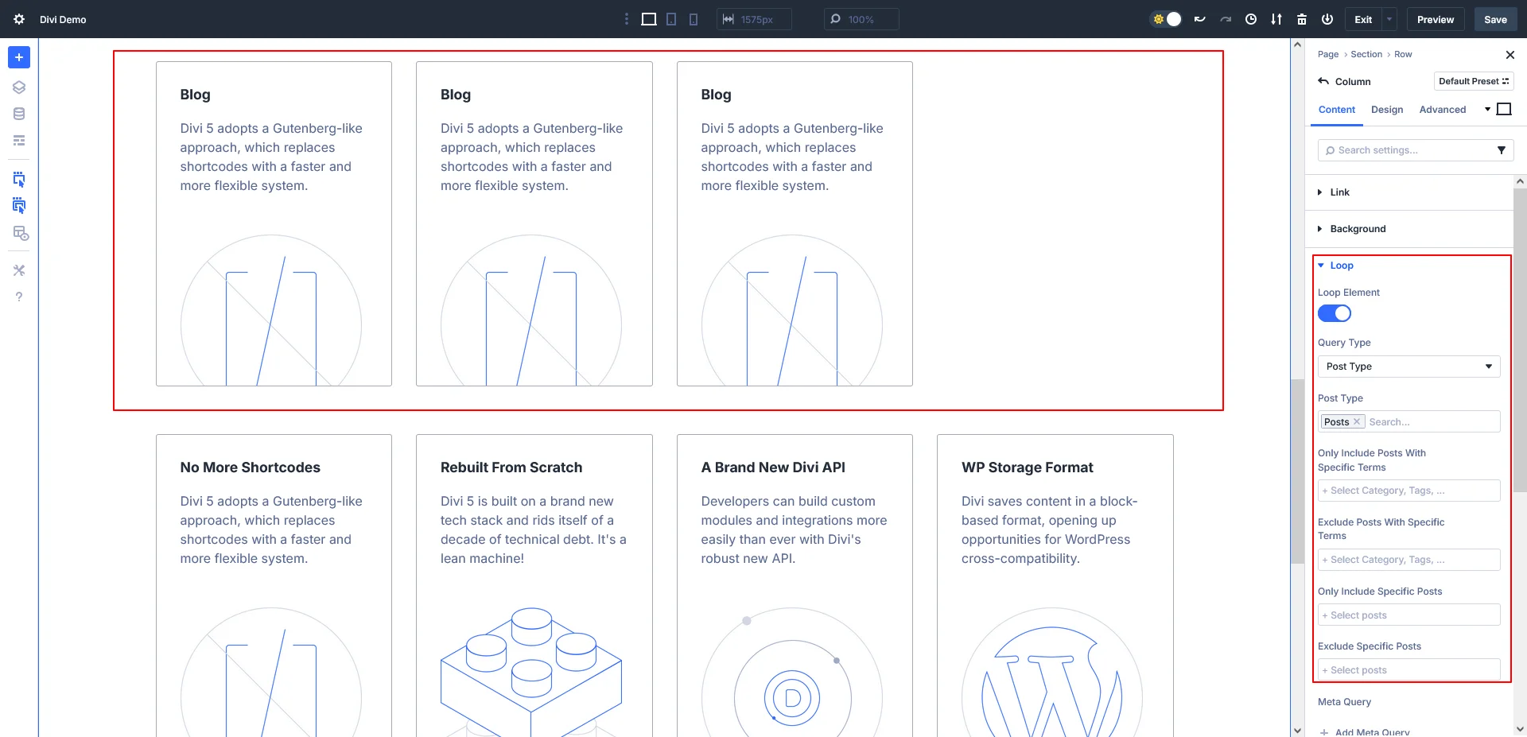Toggle the light/dark mode switch
The image size is (1527, 737).
(x=1167, y=19)
